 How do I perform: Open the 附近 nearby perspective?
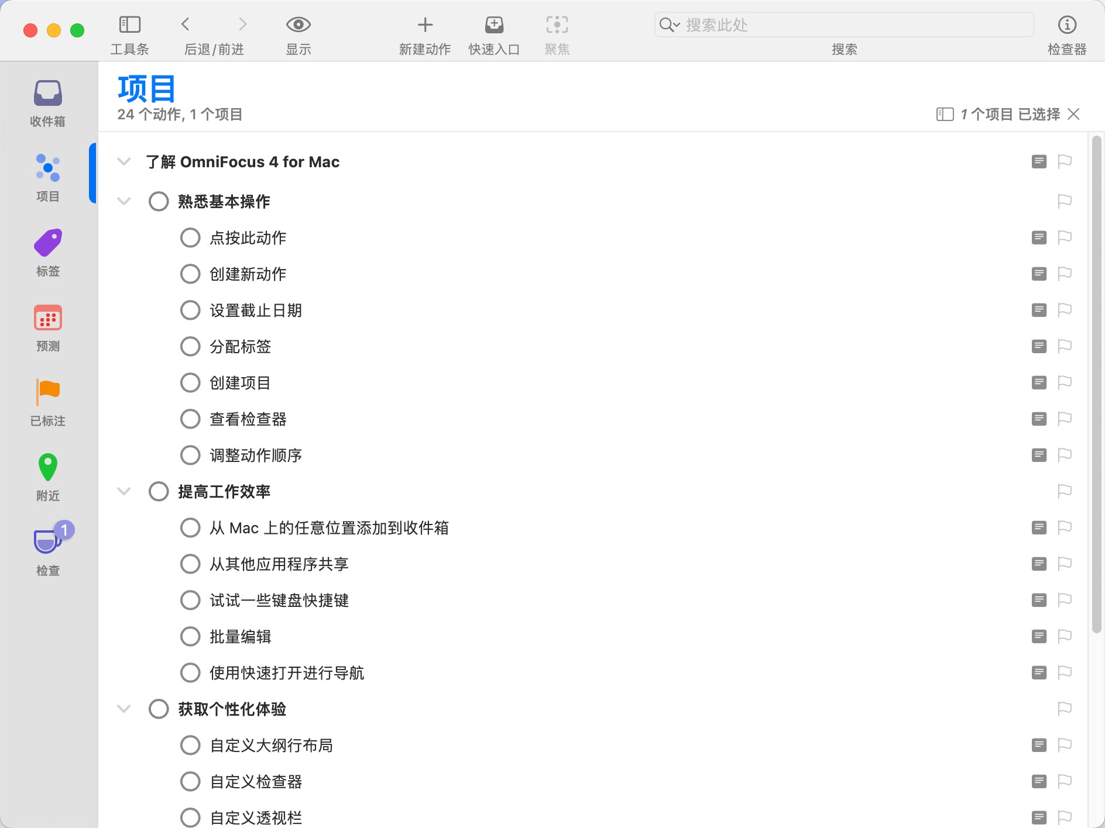coord(48,478)
